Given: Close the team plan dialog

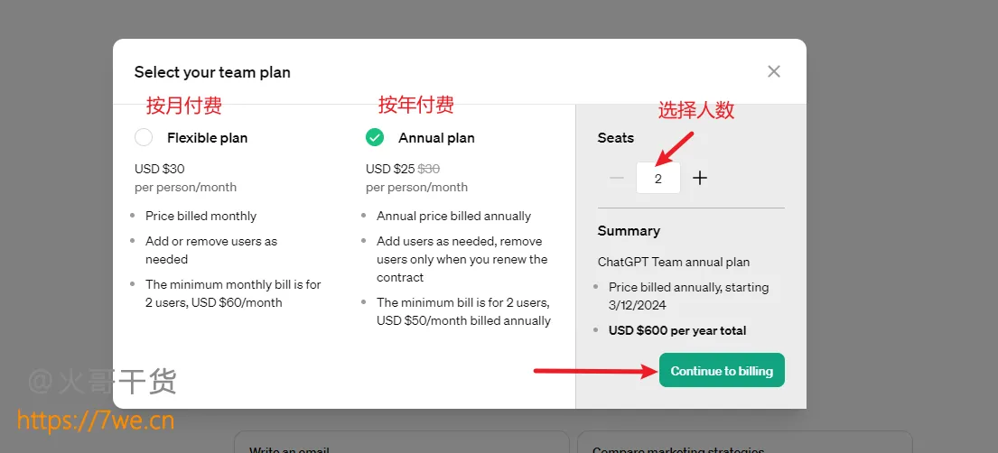Looking at the screenshot, I should coord(774,71).
